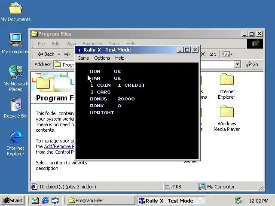Select My Computer desktop icon
275x206 pixels.
tap(15, 43)
